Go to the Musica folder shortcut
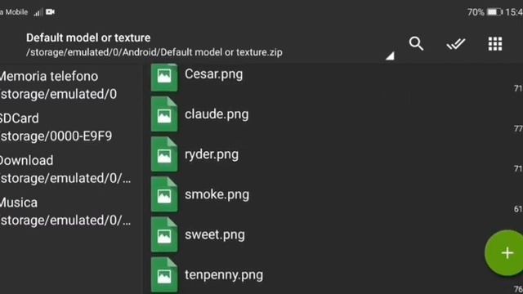This screenshot has width=523, height=294. 65,211
